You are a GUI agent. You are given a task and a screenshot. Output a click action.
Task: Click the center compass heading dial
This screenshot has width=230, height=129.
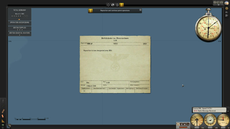click(x=210, y=120)
